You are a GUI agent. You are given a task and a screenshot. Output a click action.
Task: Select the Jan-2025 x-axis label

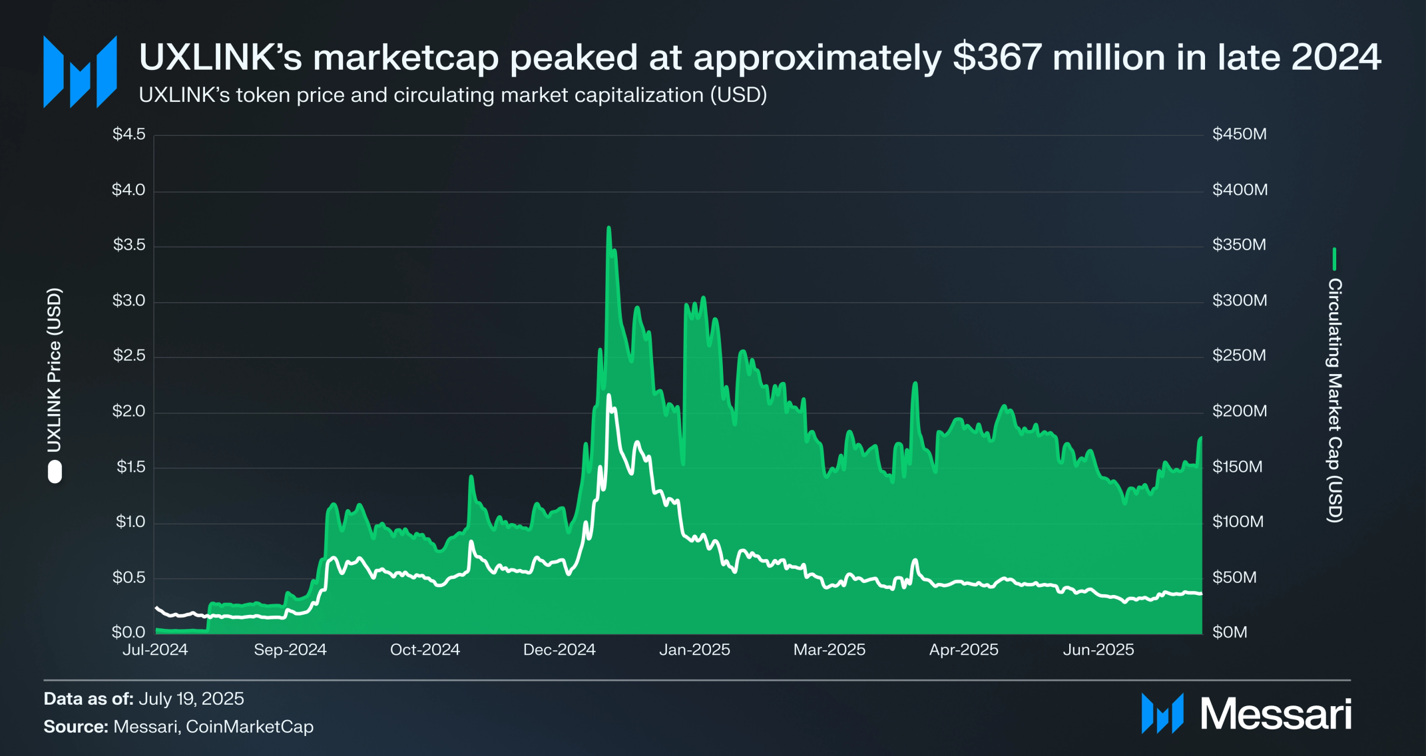tap(694, 650)
